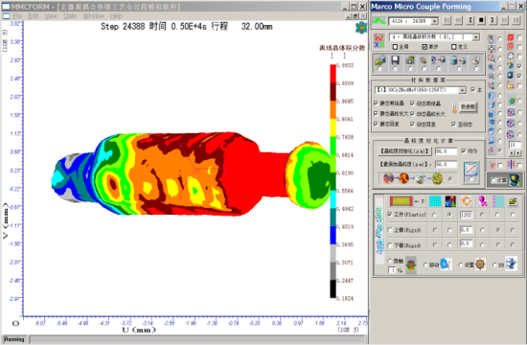Click the cyan mesh grid icon

pyautogui.click(x=435, y=201)
